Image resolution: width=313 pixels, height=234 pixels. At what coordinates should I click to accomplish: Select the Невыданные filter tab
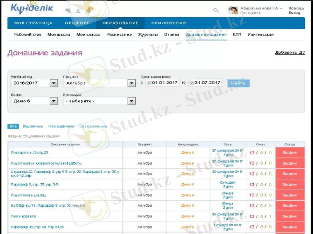coord(61,126)
